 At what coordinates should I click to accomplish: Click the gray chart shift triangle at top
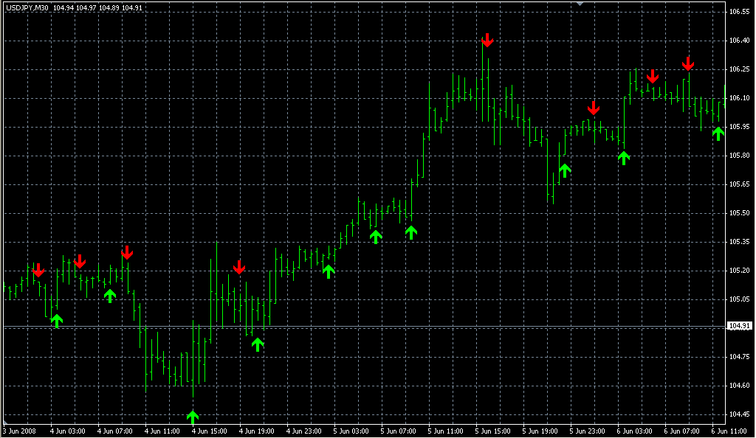point(580,4)
